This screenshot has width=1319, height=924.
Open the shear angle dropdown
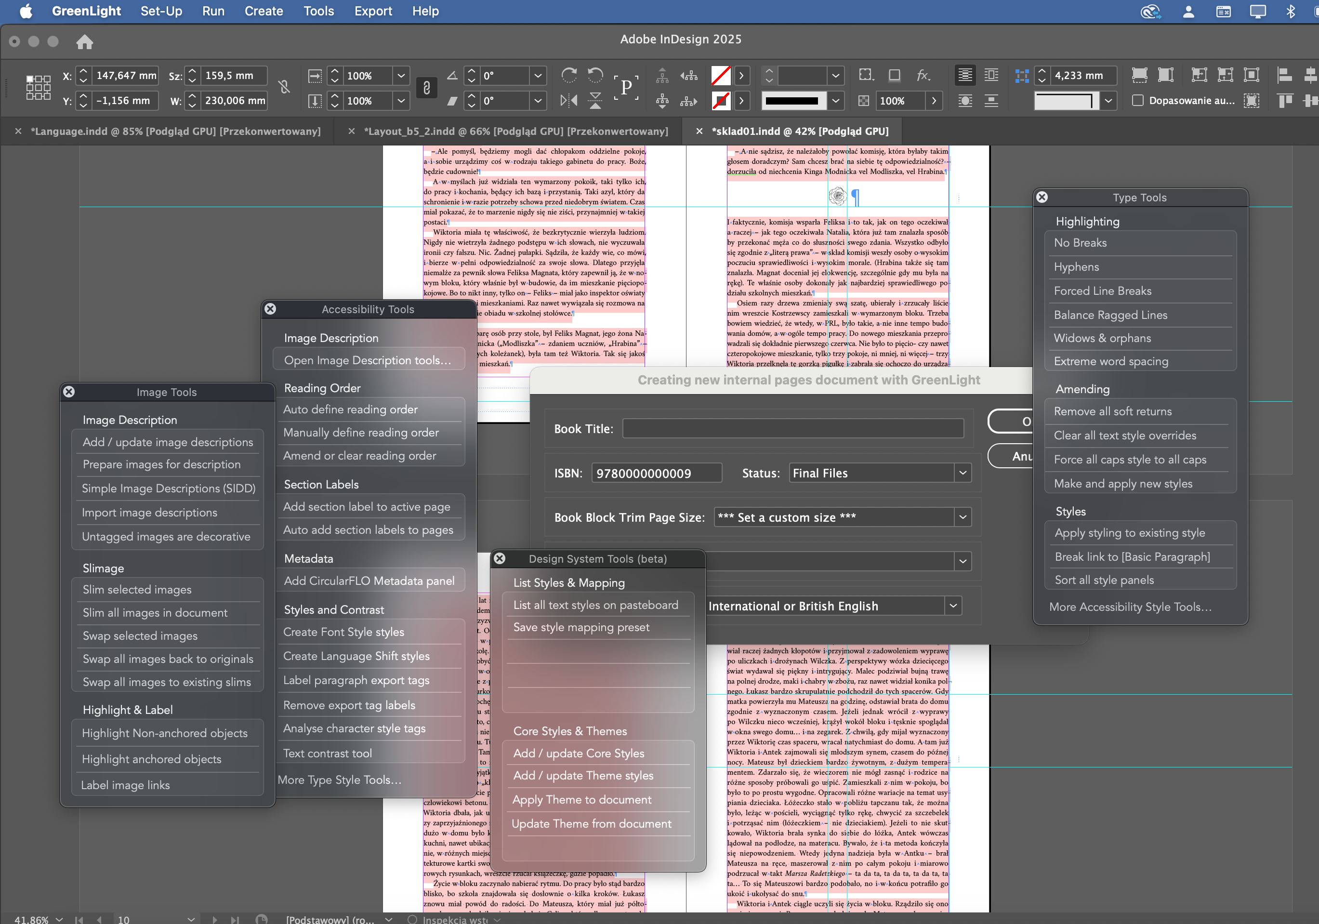[538, 101]
